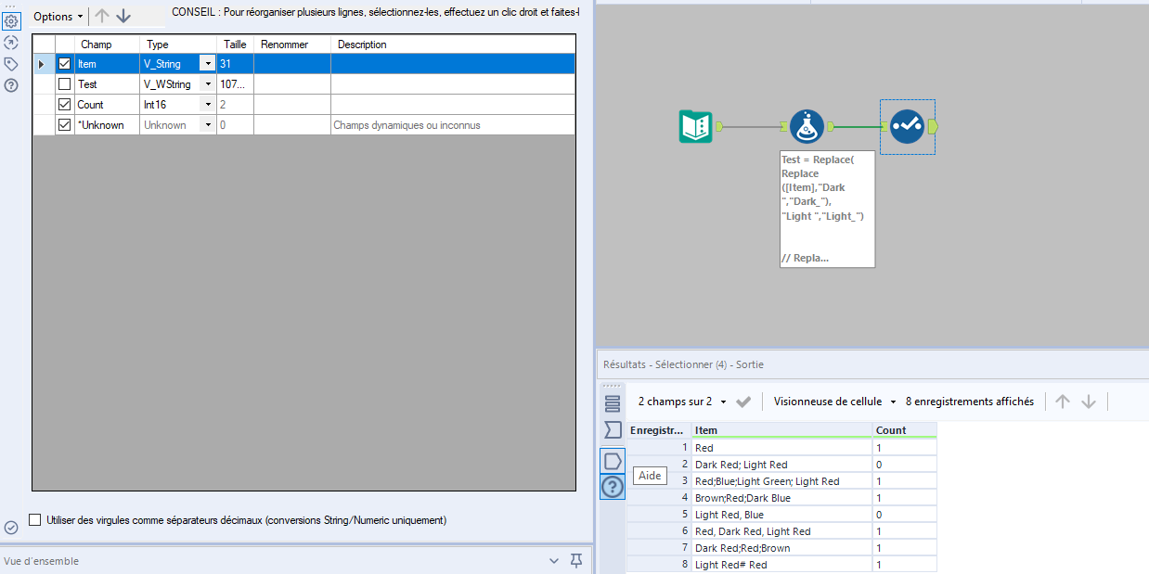Open the Type dropdown for the Item field
Viewport: 1149px width, 574px height.
pos(209,63)
